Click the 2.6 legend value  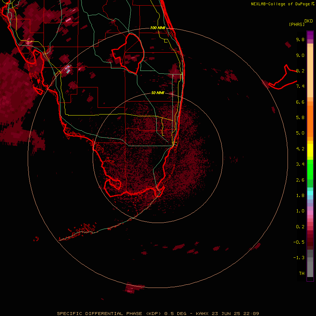click(300, 180)
